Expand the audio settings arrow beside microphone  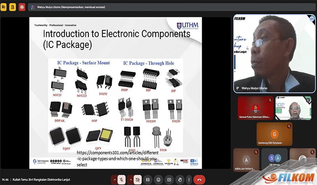click(115, 179)
